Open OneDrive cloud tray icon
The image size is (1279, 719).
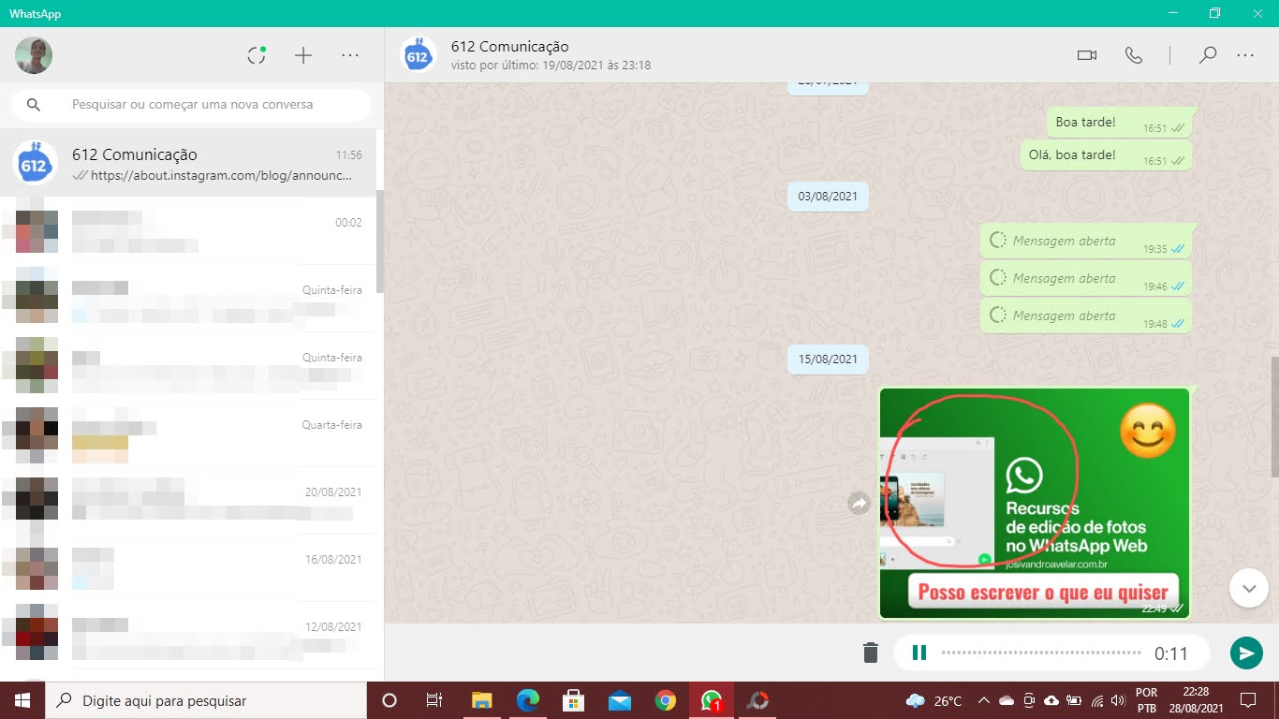click(1007, 700)
